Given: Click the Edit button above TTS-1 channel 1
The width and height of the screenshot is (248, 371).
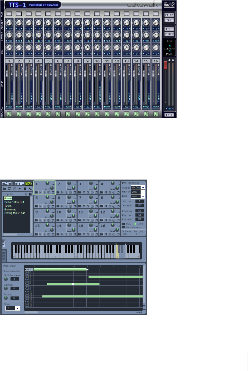Looking at the screenshot, I should 9,14.
